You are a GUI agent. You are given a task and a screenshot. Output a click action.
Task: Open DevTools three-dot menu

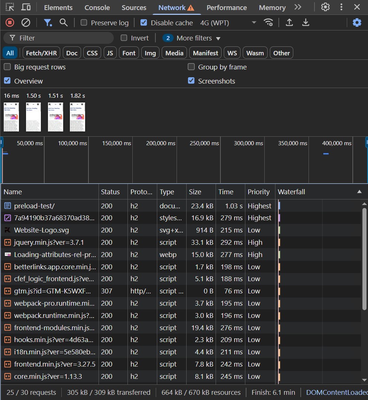tap(342, 7)
